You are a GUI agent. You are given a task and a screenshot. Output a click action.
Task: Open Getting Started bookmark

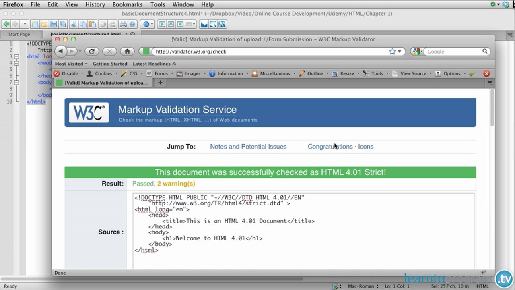tap(110, 64)
